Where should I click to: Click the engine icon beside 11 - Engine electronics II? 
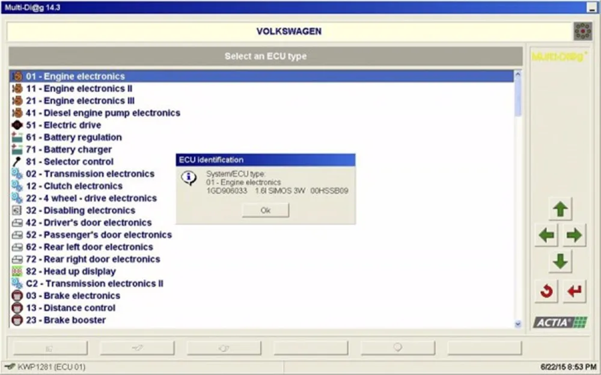pos(17,88)
